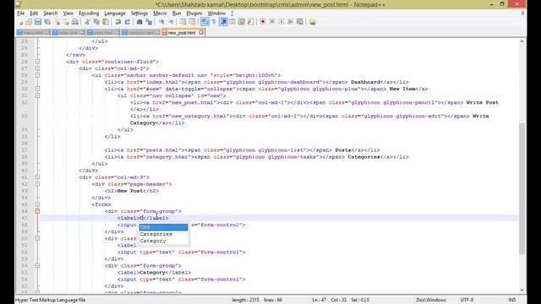The width and height of the screenshot is (541, 304).
Task: Click the Close document toolbar icon
Action: click(57, 22)
